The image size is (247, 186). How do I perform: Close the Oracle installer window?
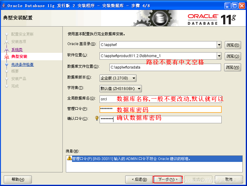(242, 6)
